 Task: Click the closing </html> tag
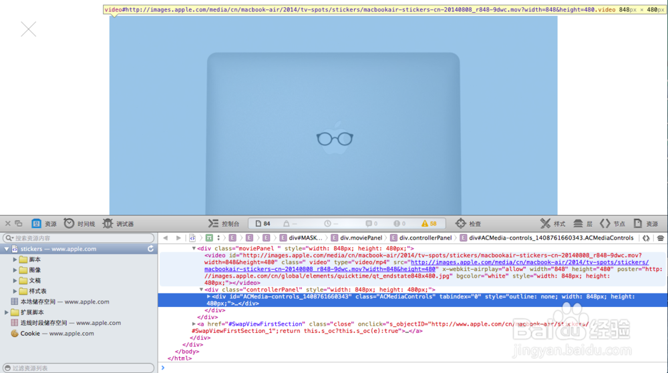point(180,358)
